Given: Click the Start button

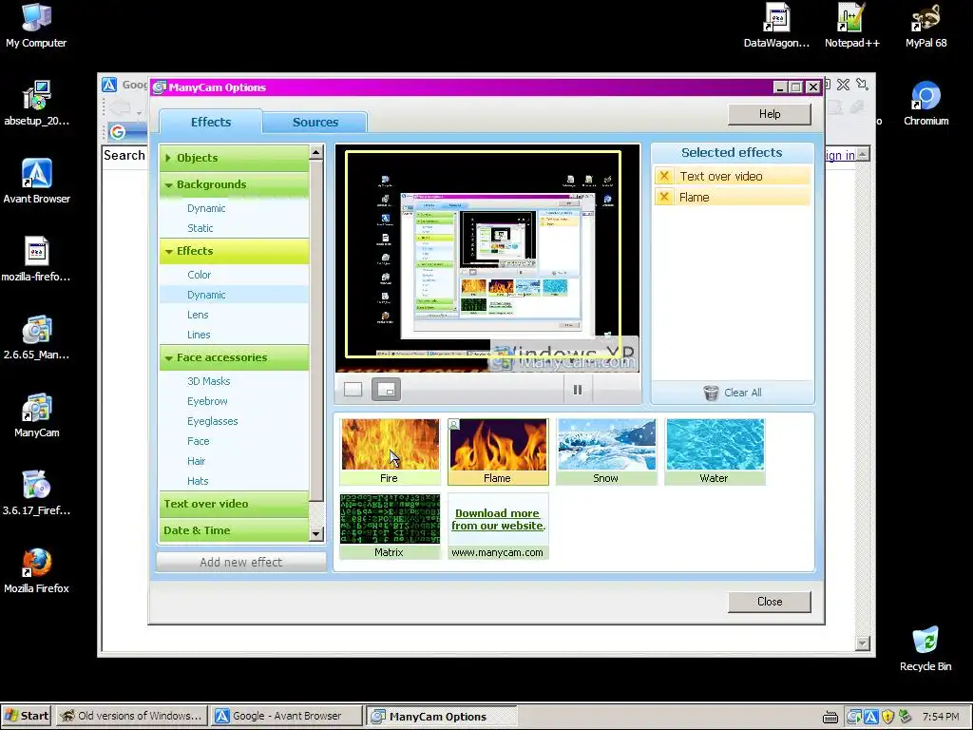Looking at the screenshot, I should click(26, 716).
